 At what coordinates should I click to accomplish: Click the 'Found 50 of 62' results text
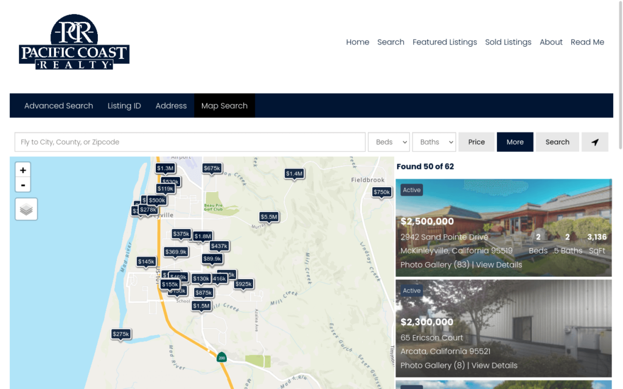click(x=425, y=167)
